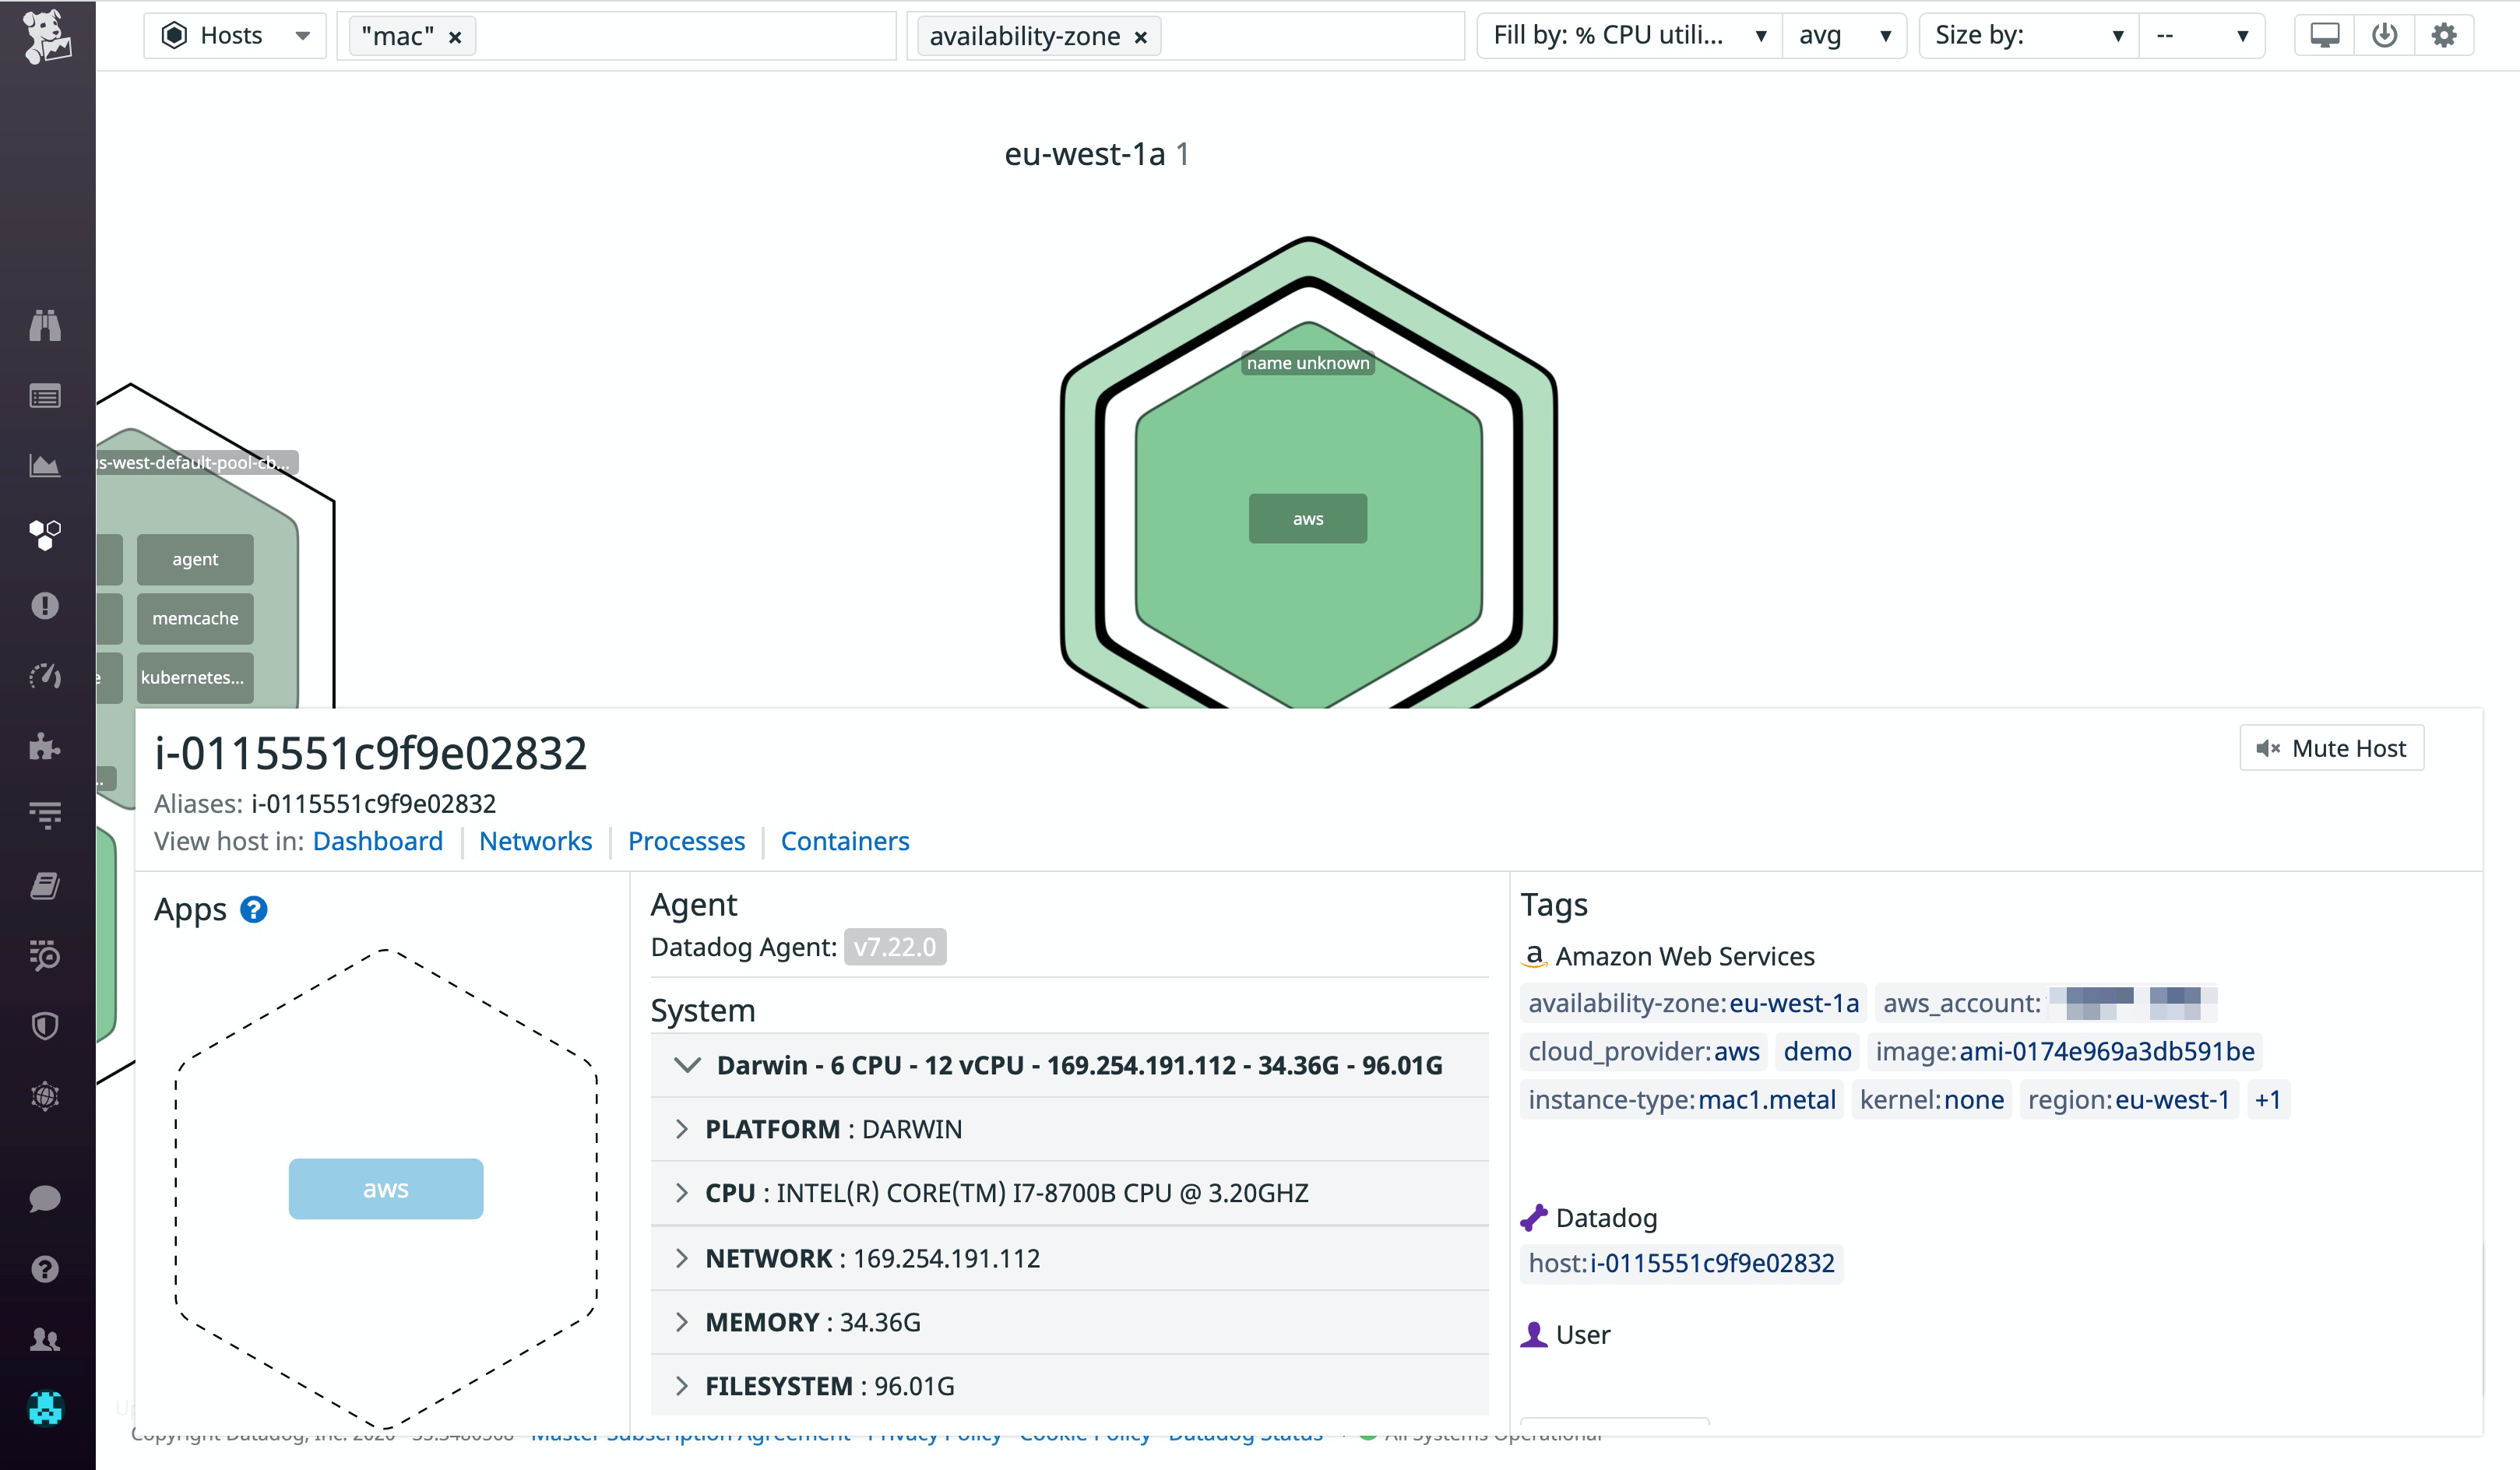Click the settings gear in the top-right toolbar
The width and height of the screenshot is (2520, 1470).
pyautogui.click(x=2444, y=34)
